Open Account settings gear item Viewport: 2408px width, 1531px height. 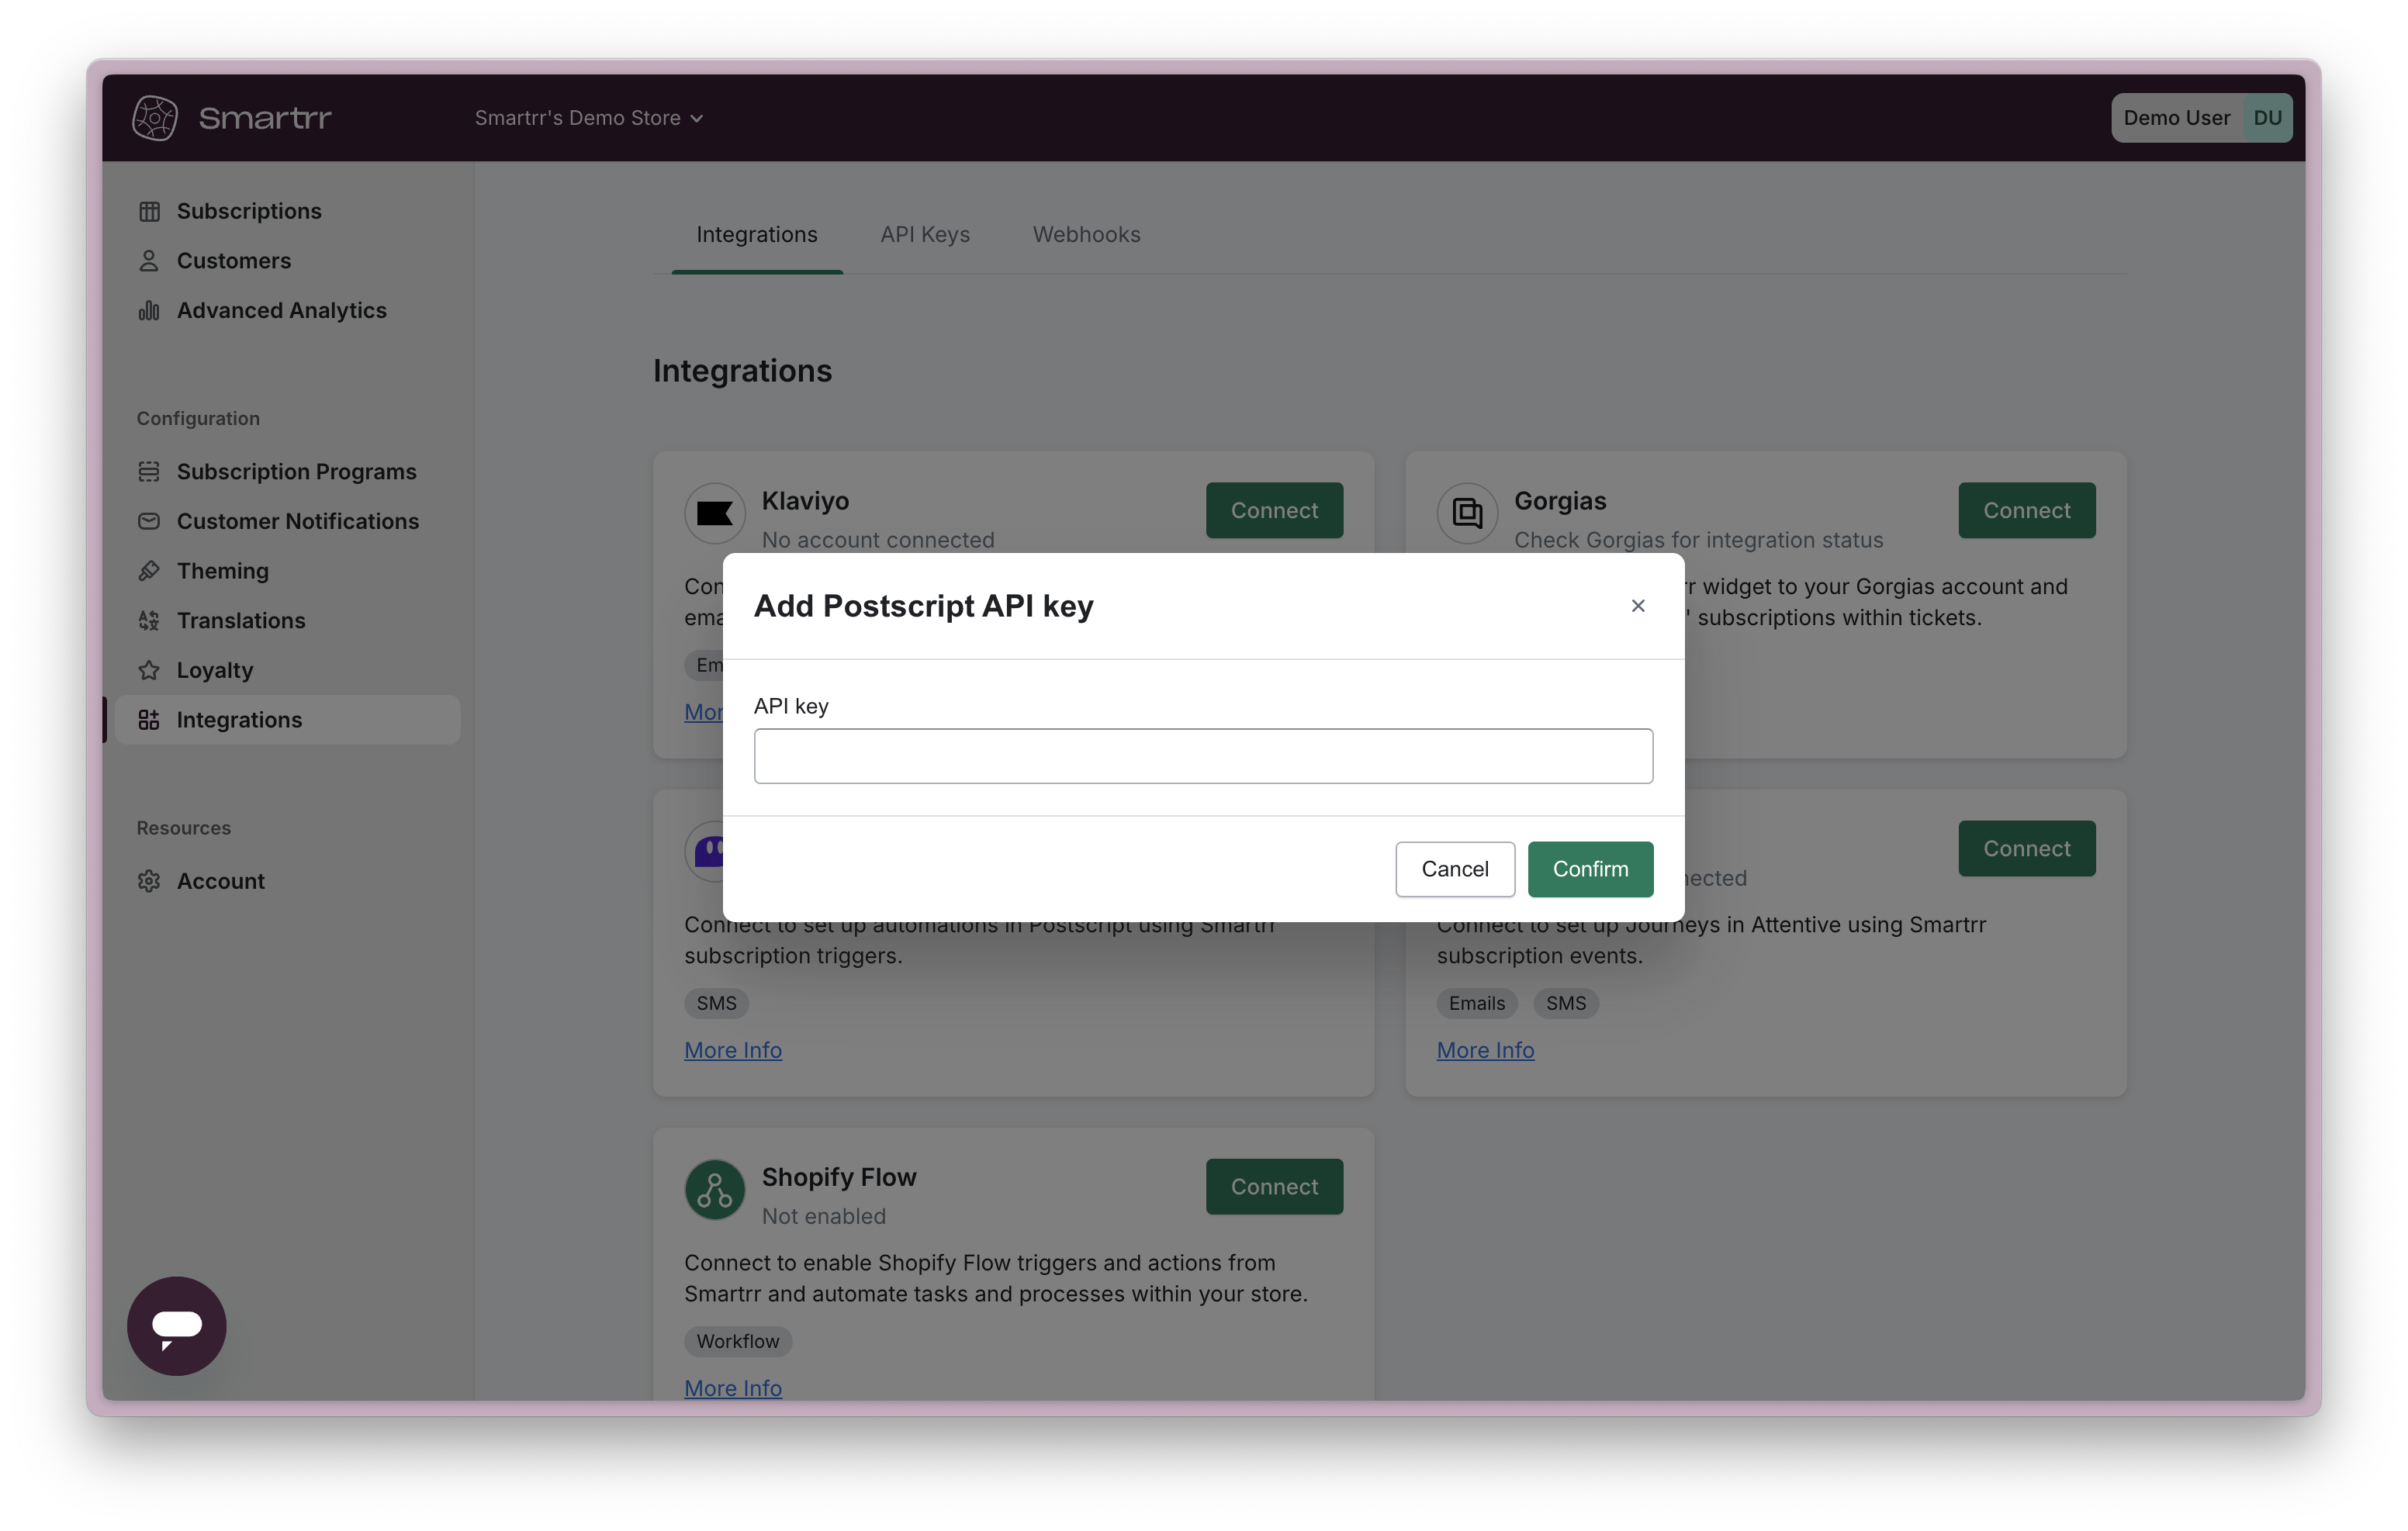click(x=220, y=881)
